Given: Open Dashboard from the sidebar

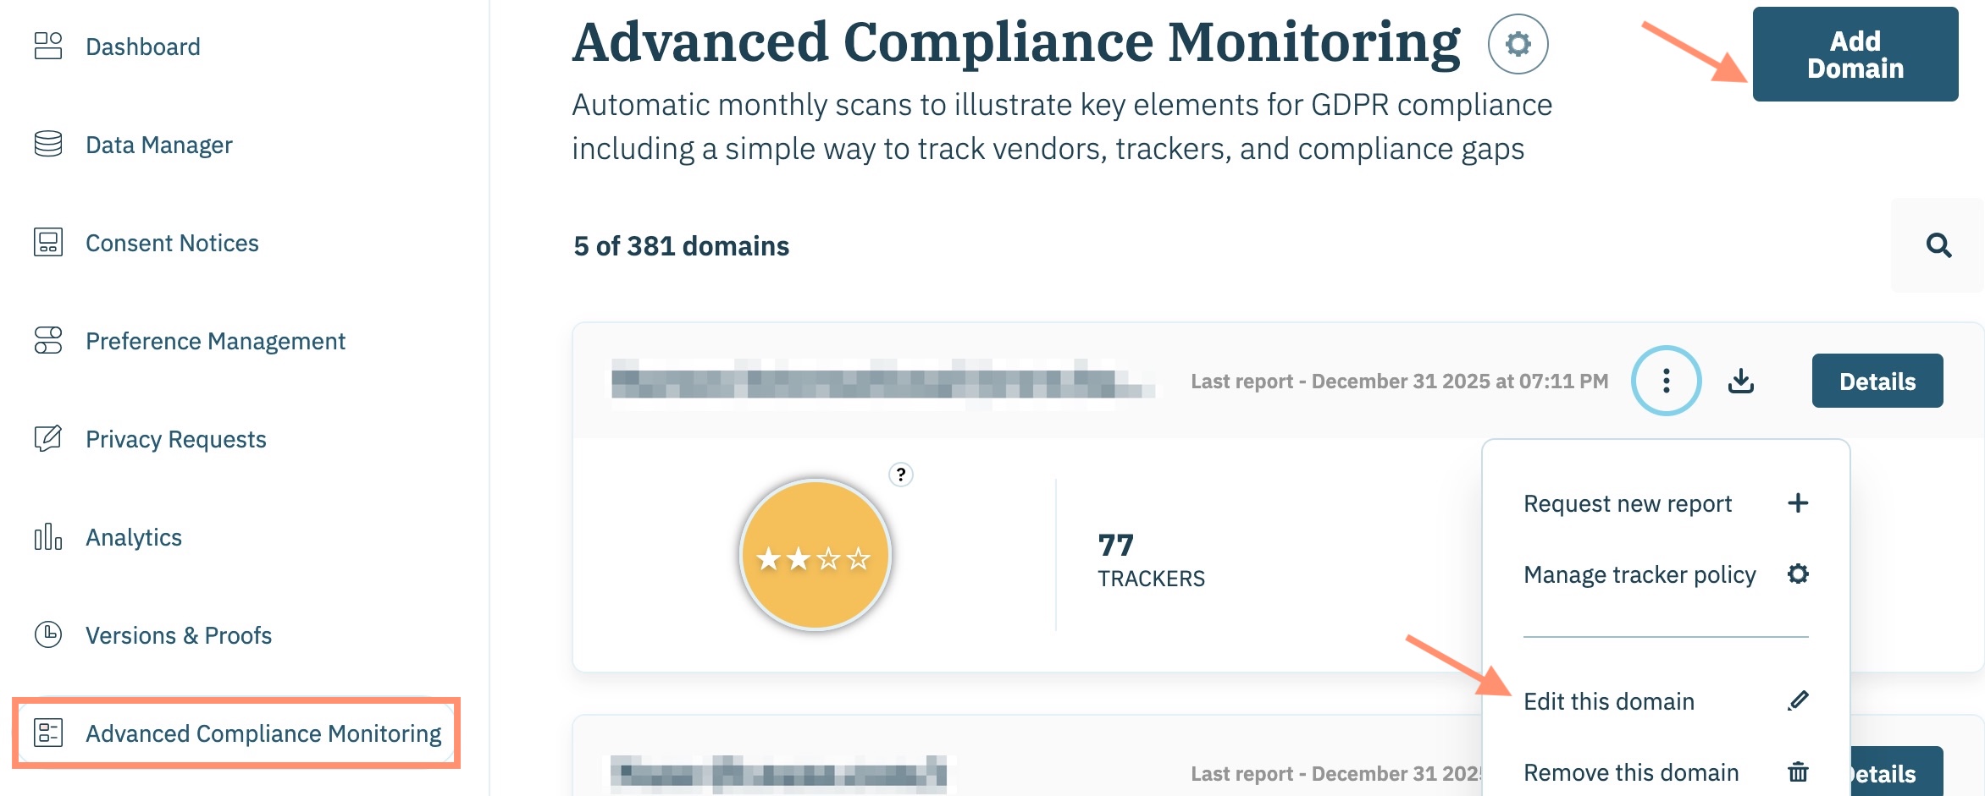Looking at the screenshot, I should tap(142, 47).
